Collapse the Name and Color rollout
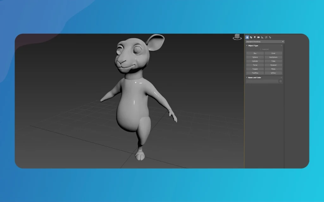The image size is (324, 202). tap(247, 77)
